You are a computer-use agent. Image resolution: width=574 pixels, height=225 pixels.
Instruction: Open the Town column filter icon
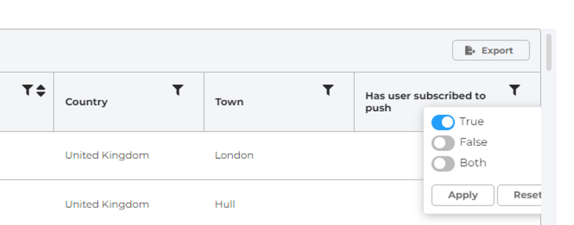[x=328, y=90]
